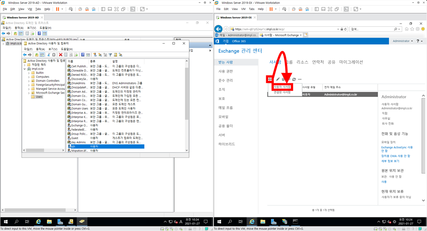Click the Home icon in Internet Explorer
The image size is (427, 231).
pyautogui.click(x=407, y=29)
